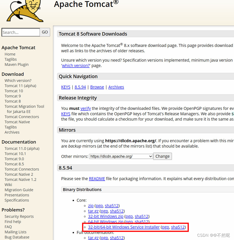Screen dimensions: 234x240
Task: Download the Core tar.gz distribution
Action: pyautogui.click(x=93, y=211)
